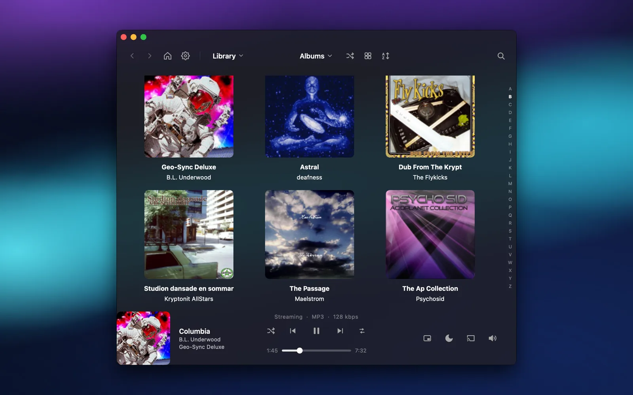Click the Psychosid artist name
Image resolution: width=633 pixels, height=395 pixels.
click(430, 299)
